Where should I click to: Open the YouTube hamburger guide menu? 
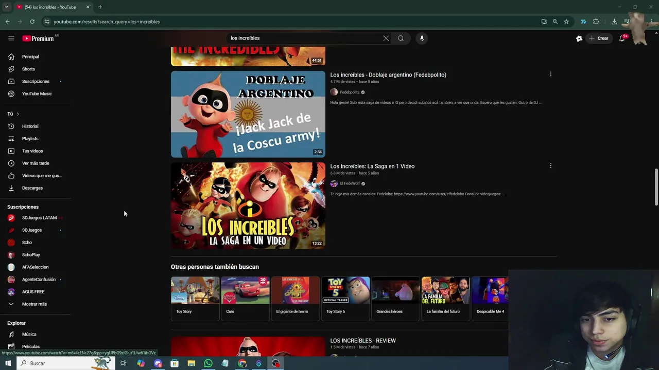pos(11,38)
